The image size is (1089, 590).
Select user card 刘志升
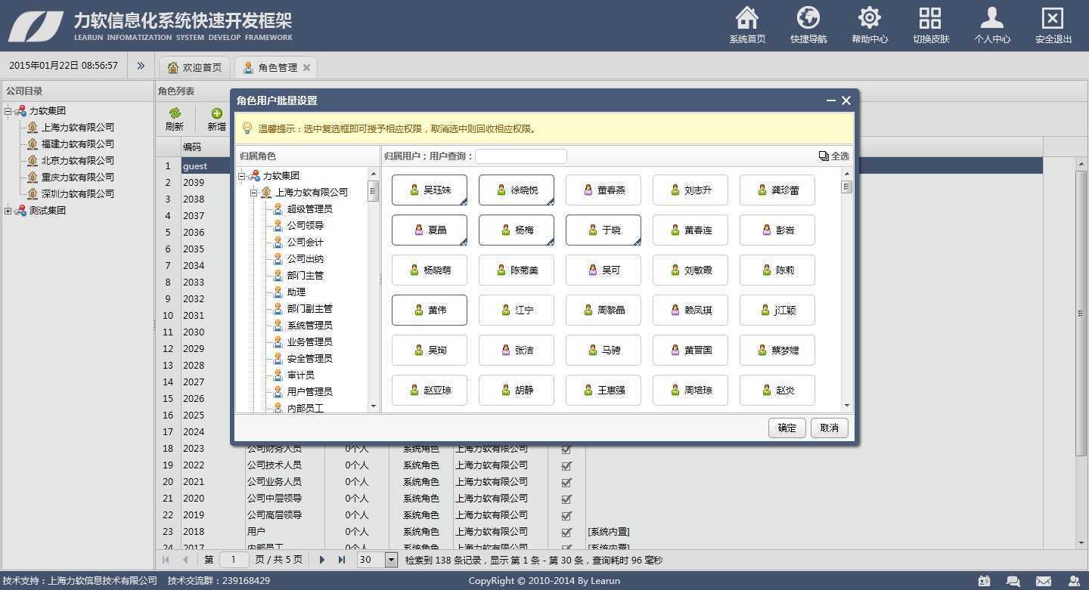pyautogui.click(x=690, y=190)
